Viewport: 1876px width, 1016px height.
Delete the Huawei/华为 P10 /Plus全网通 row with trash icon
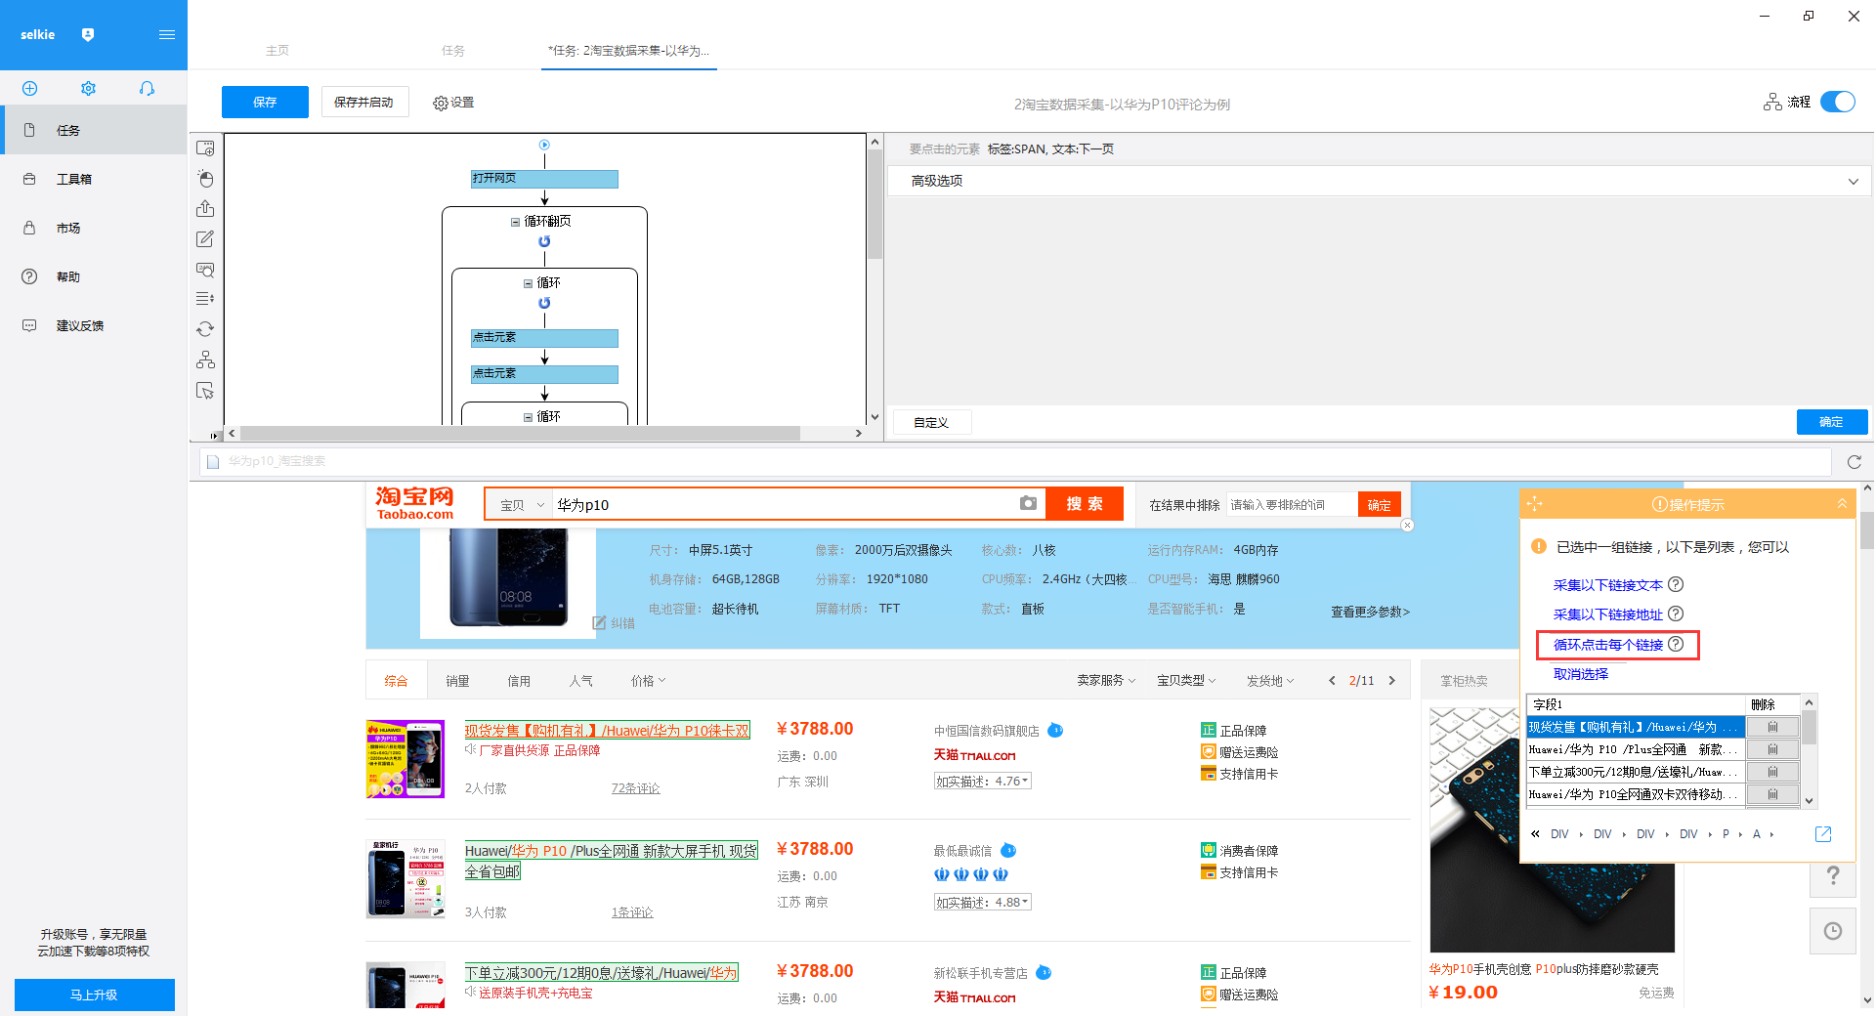1772,749
